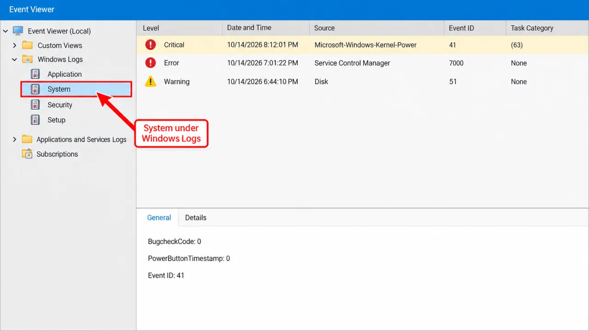Click the 10/14/2026 7:01:22 PM timestamp
589x331 pixels.
[263, 63]
